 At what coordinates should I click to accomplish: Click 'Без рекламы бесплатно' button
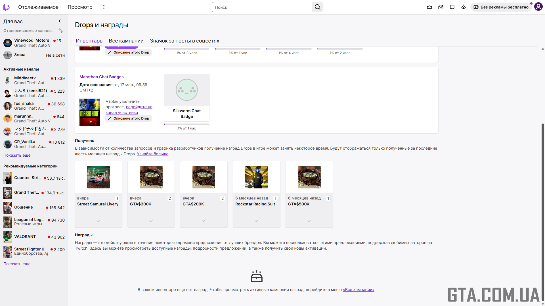pos(501,7)
